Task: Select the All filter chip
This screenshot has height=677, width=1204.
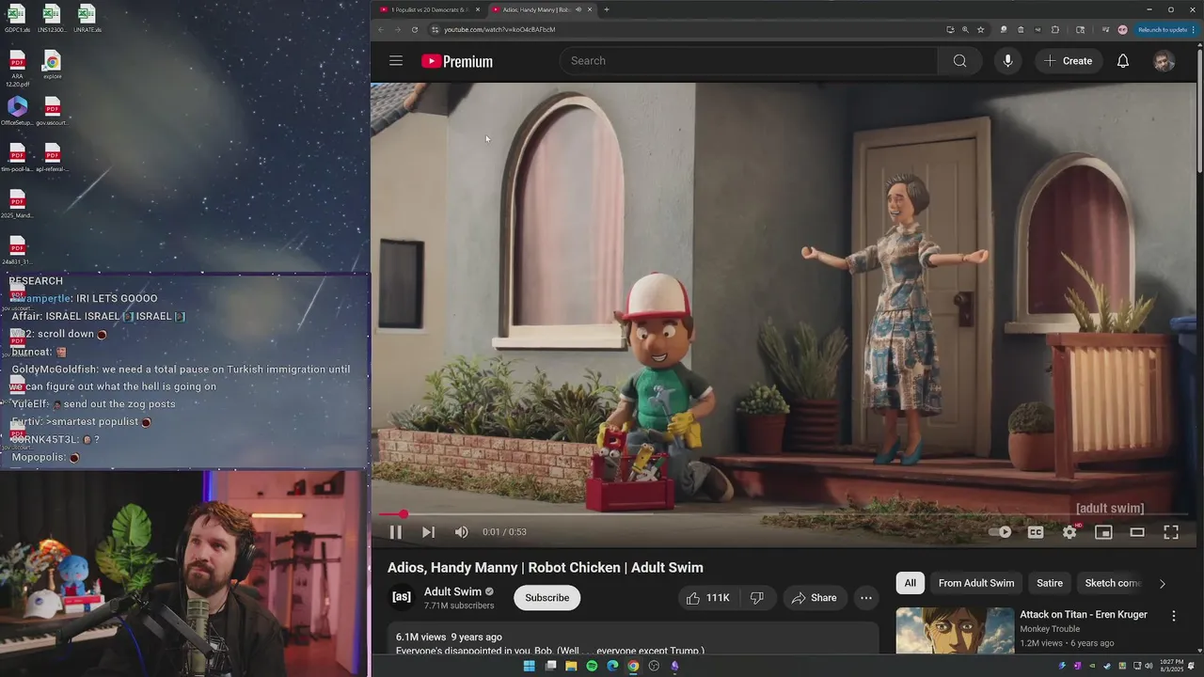Action: click(911, 583)
